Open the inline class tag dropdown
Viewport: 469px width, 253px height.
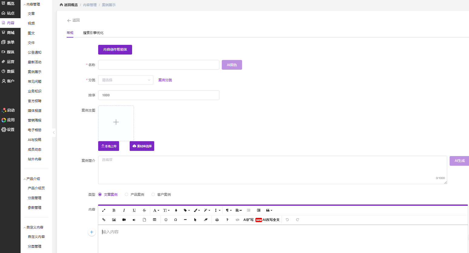(187, 210)
